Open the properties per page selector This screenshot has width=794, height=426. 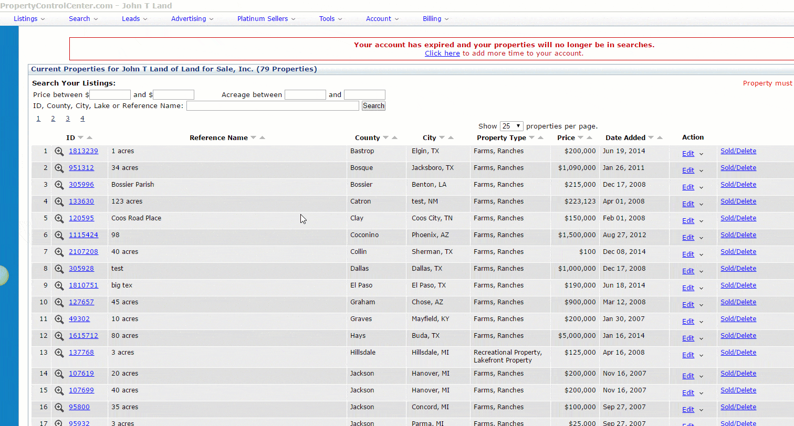[511, 126]
